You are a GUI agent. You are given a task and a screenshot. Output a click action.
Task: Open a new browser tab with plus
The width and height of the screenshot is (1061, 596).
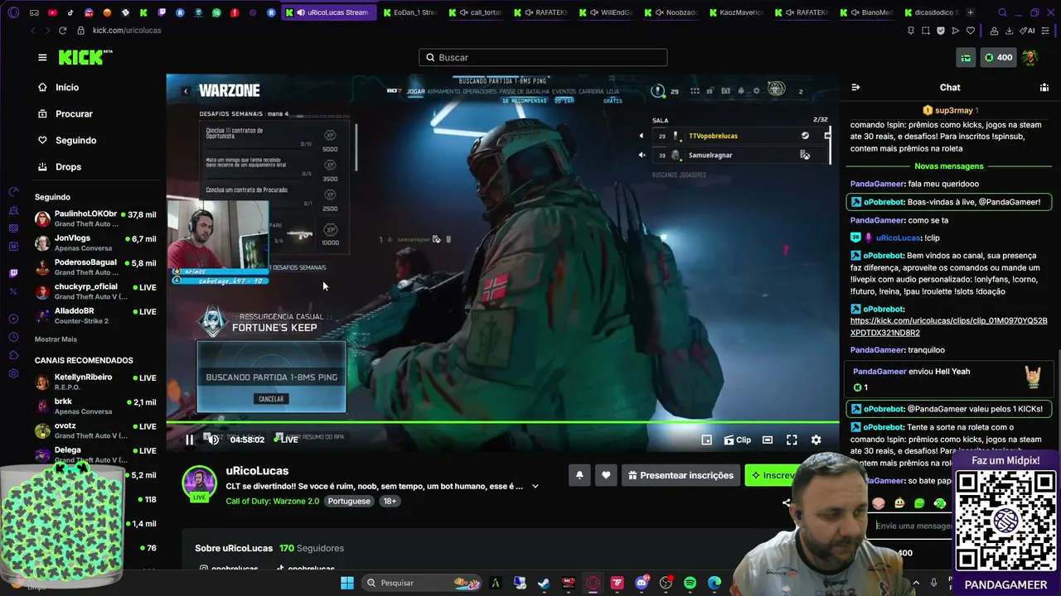tap(971, 12)
